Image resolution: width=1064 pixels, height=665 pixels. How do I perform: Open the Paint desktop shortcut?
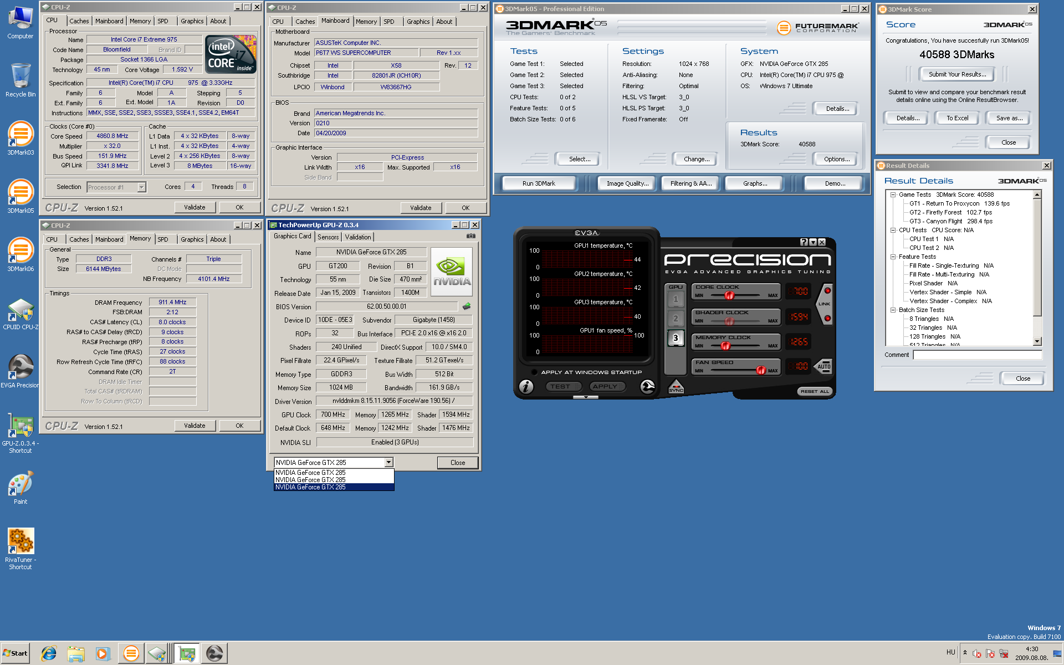[21, 488]
